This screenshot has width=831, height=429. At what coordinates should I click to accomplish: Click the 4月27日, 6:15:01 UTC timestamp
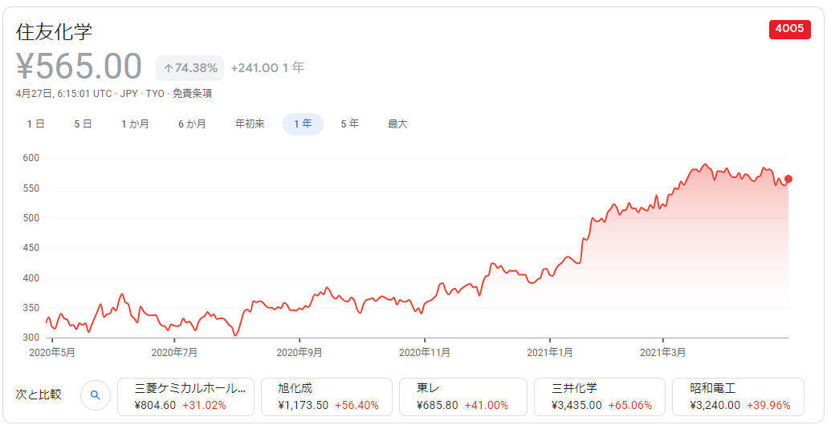pos(63,94)
